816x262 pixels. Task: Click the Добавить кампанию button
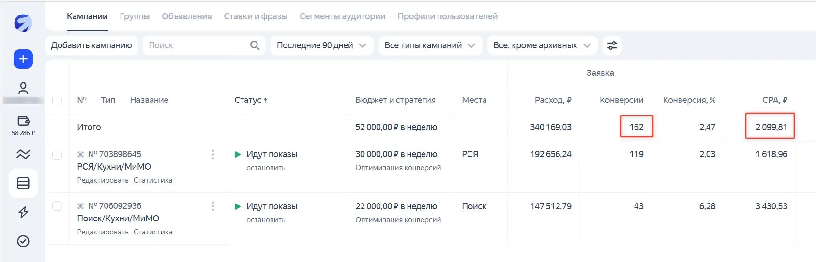(x=91, y=45)
